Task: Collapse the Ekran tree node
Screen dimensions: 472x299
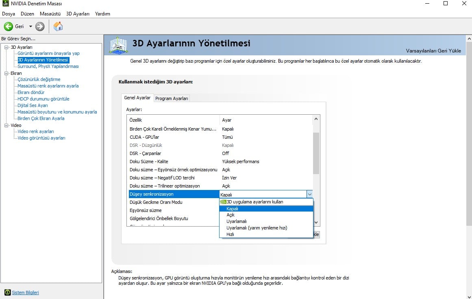Action: tap(7, 73)
